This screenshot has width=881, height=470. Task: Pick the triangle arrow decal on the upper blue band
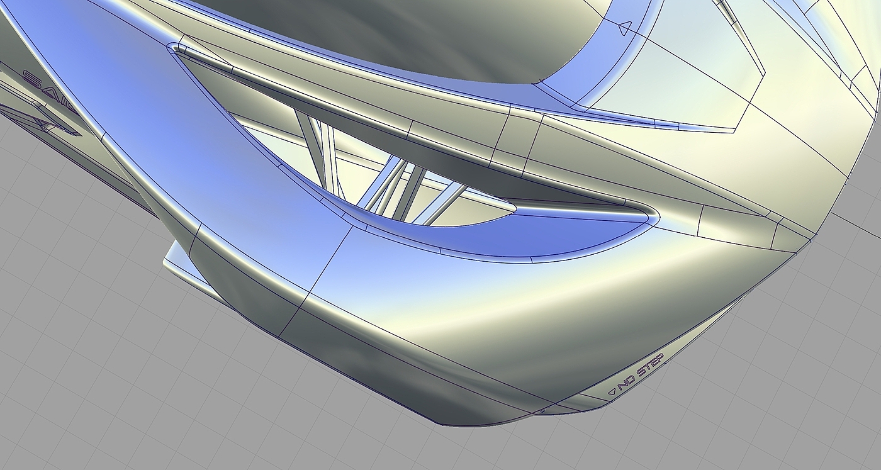click(624, 28)
